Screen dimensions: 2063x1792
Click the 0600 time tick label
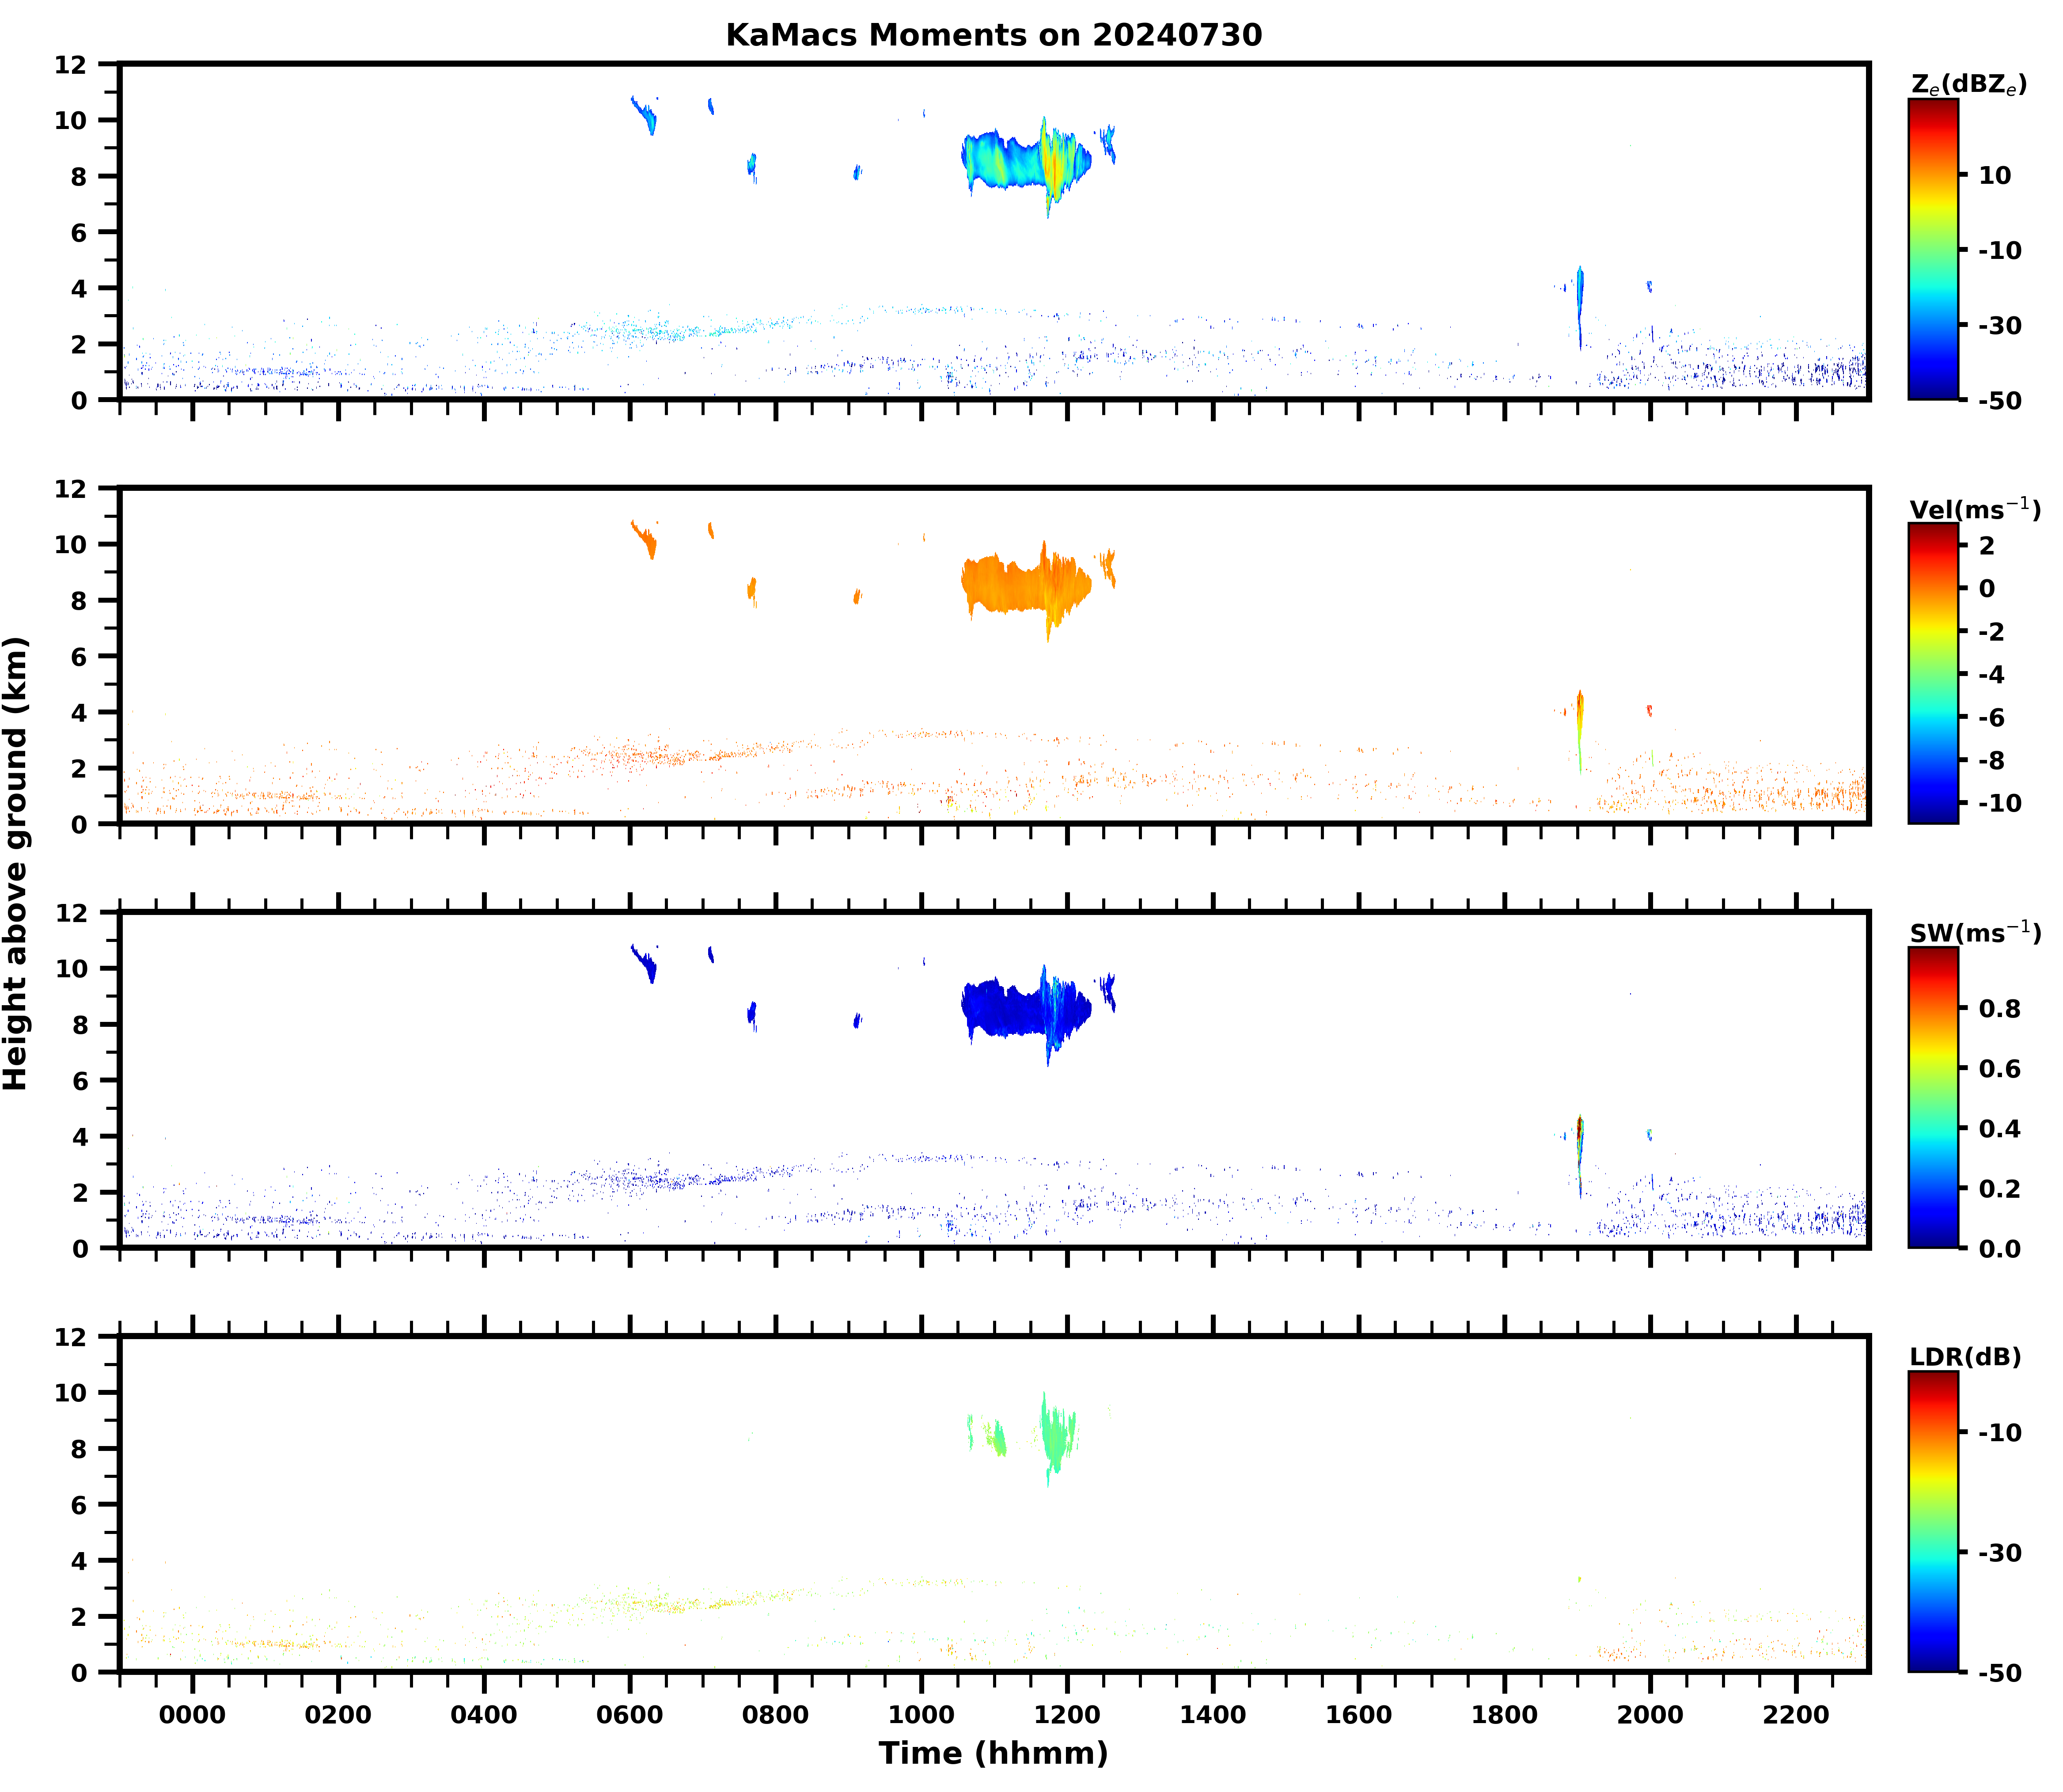(x=630, y=1715)
